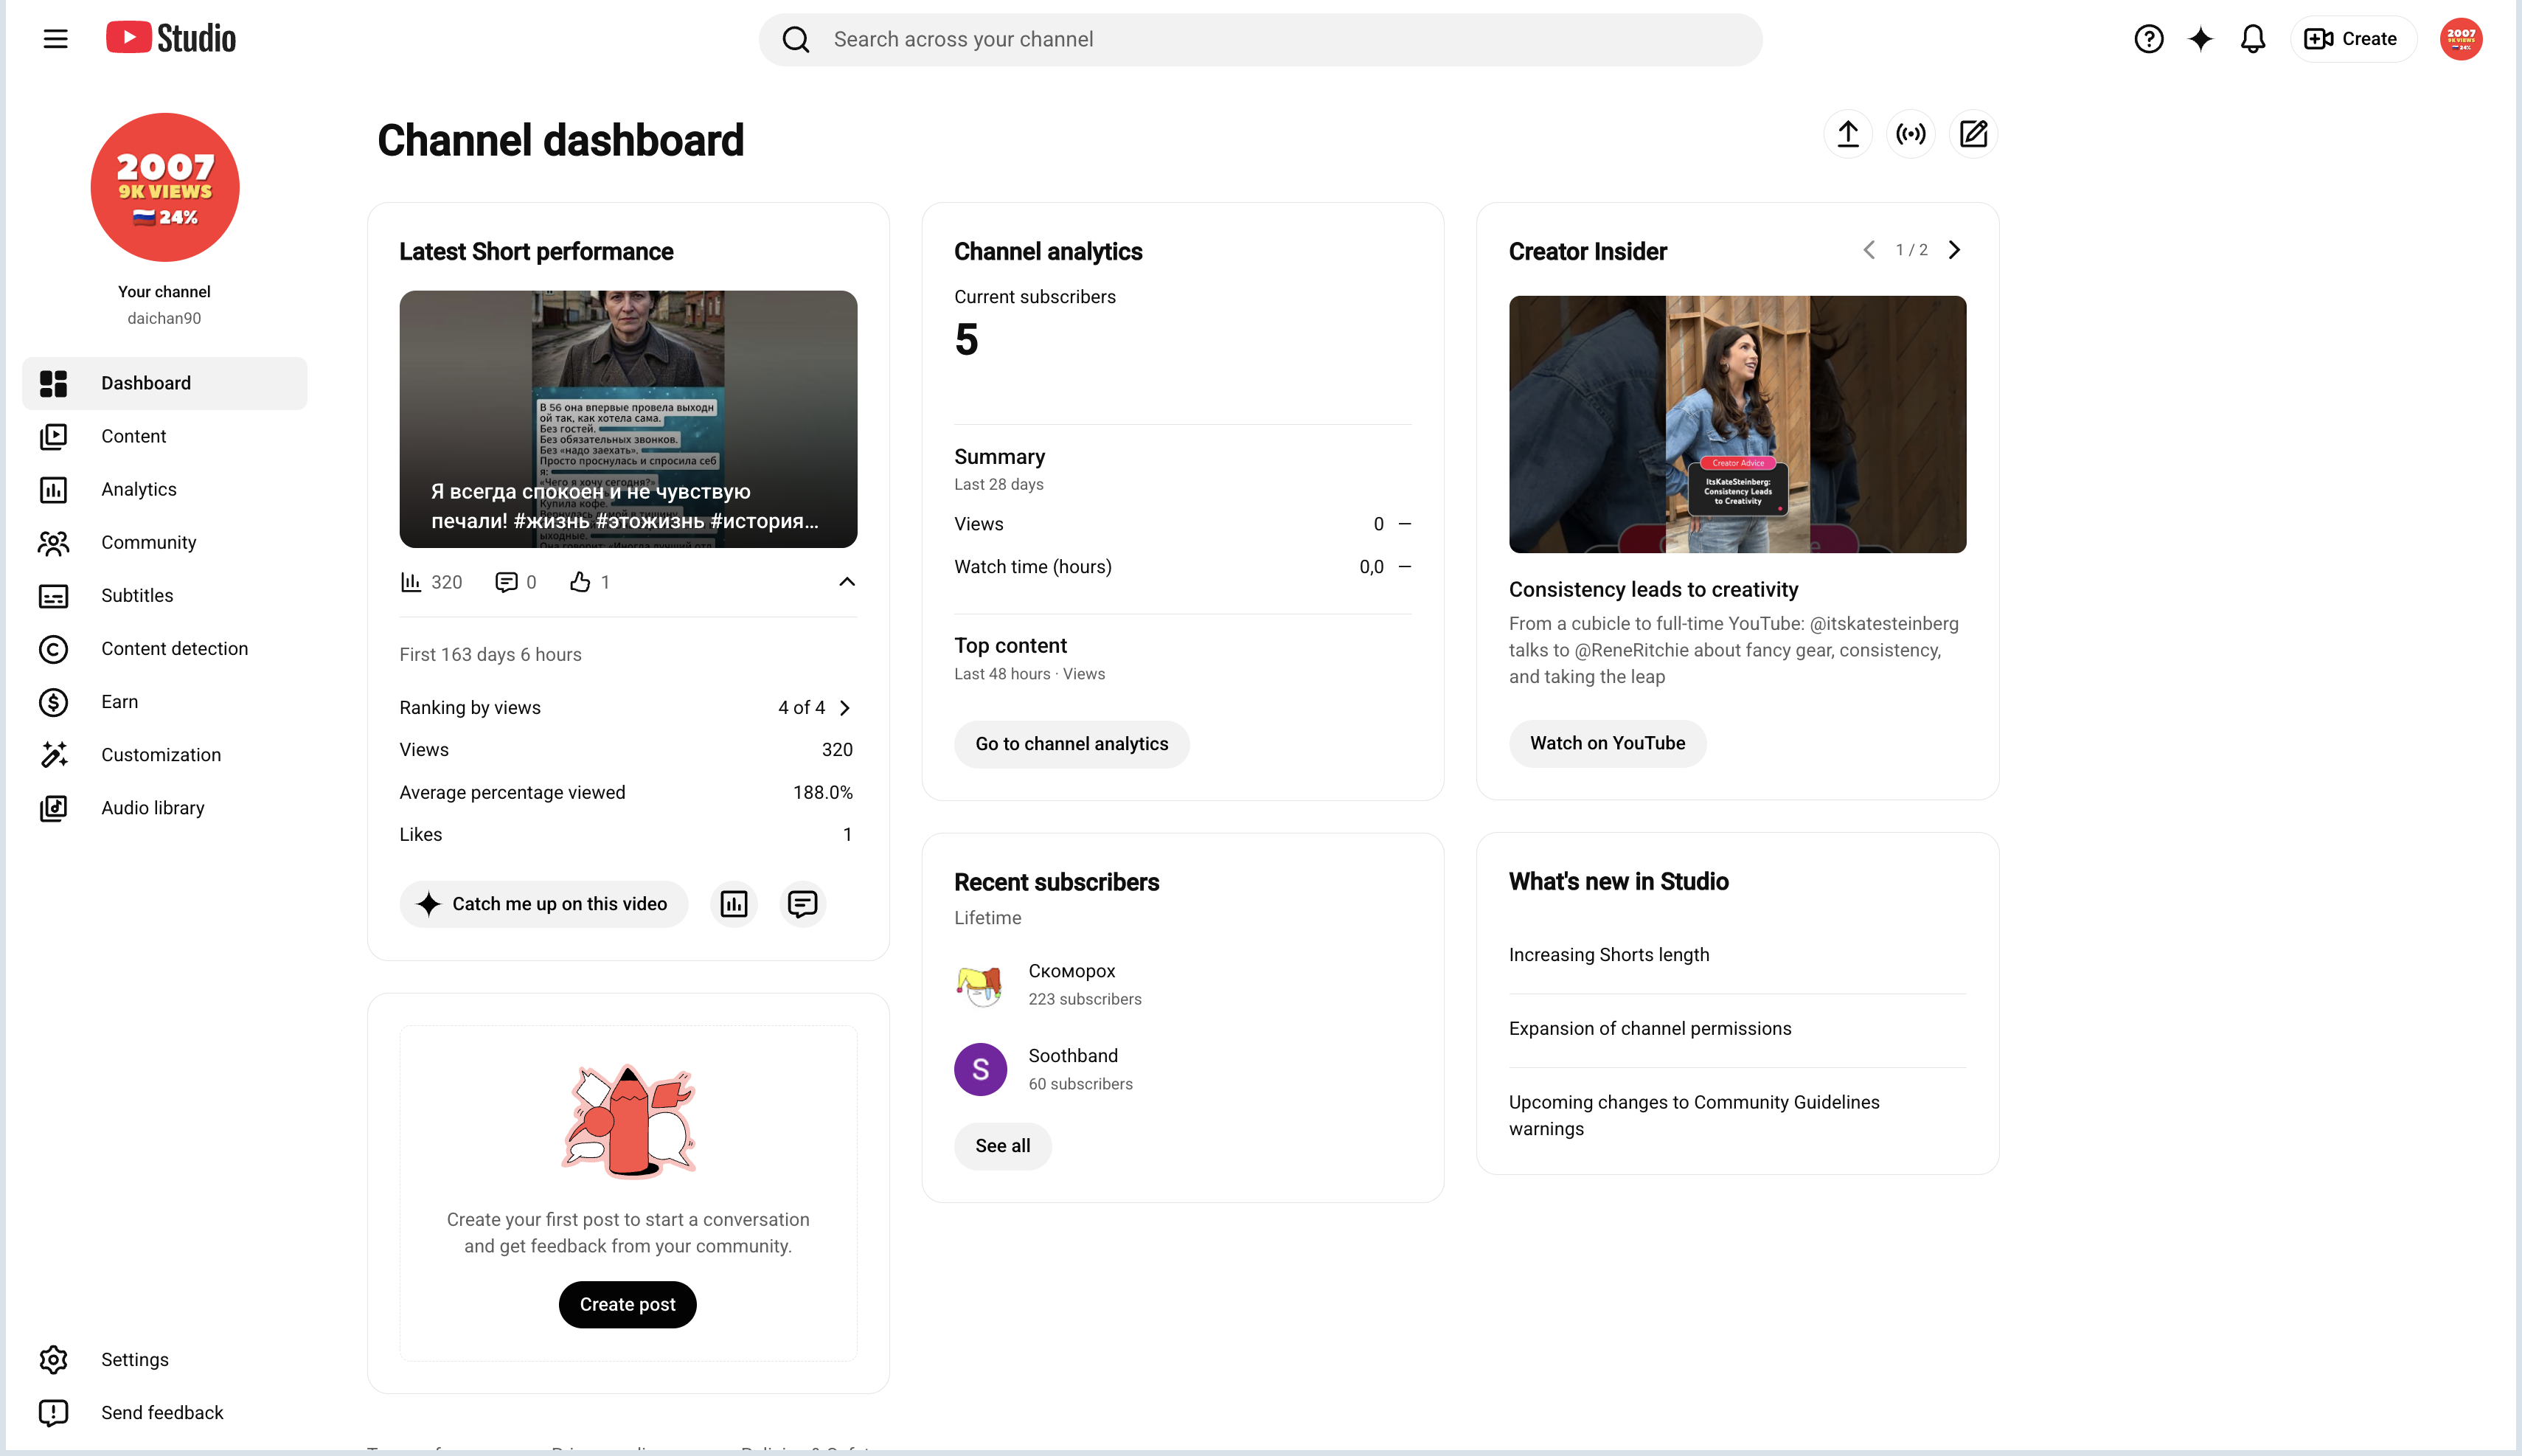Click the likes thumbs-up icon under thumbnail
This screenshot has height=1456, width=2522.
click(x=580, y=582)
